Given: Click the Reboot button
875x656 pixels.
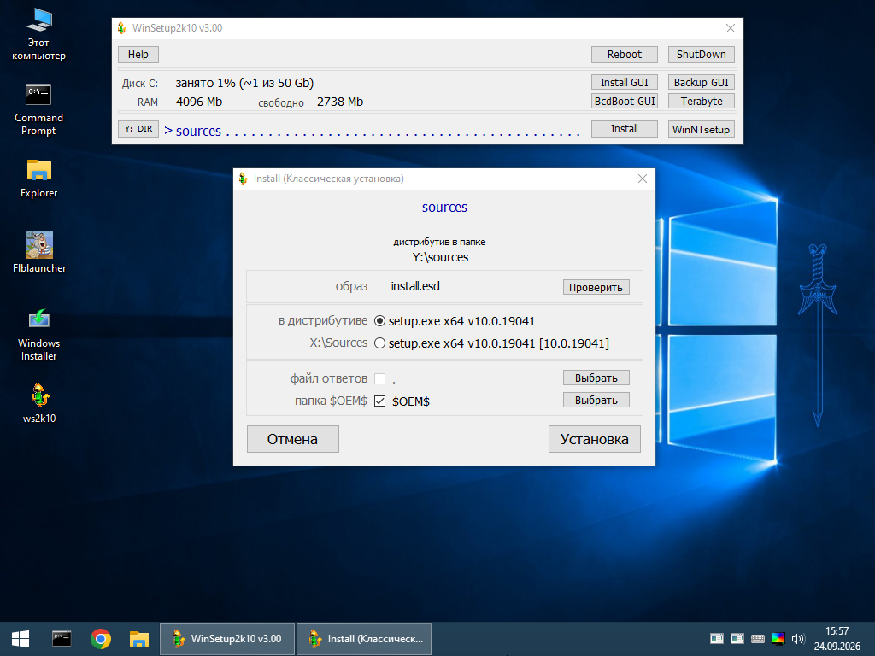Looking at the screenshot, I should [x=625, y=54].
